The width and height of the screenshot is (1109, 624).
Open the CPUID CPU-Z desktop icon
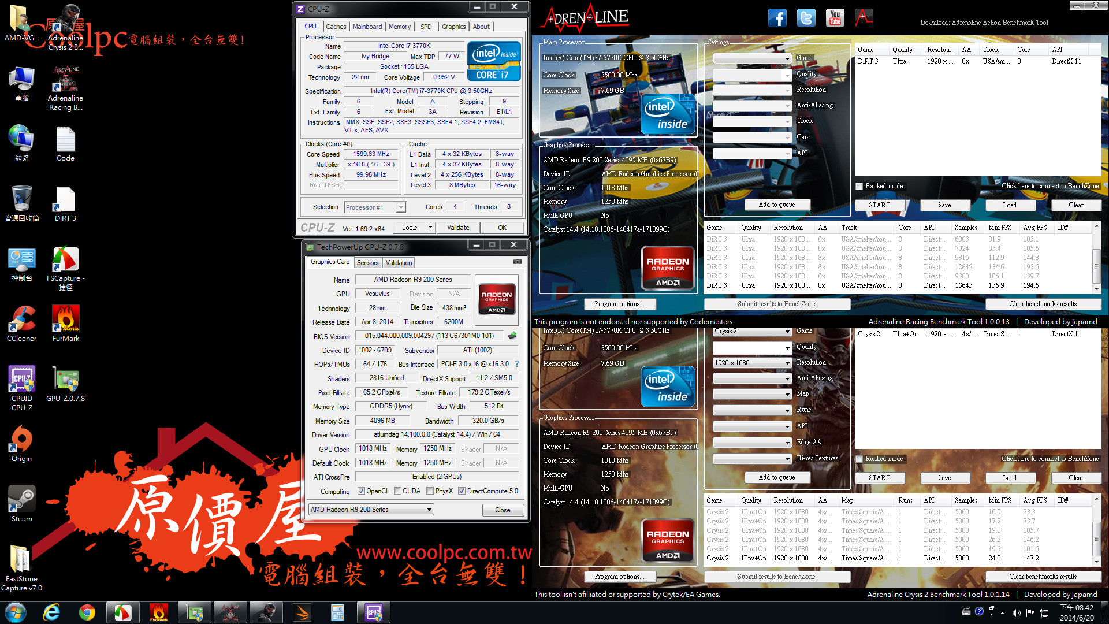(x=22, y=389)
